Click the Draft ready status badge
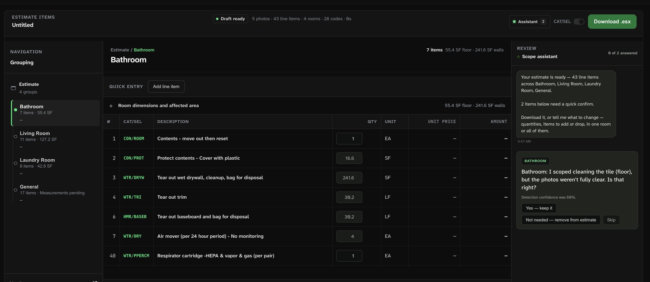 (230, 19)
